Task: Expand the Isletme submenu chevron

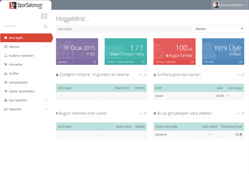Action: tap(46, 47)
